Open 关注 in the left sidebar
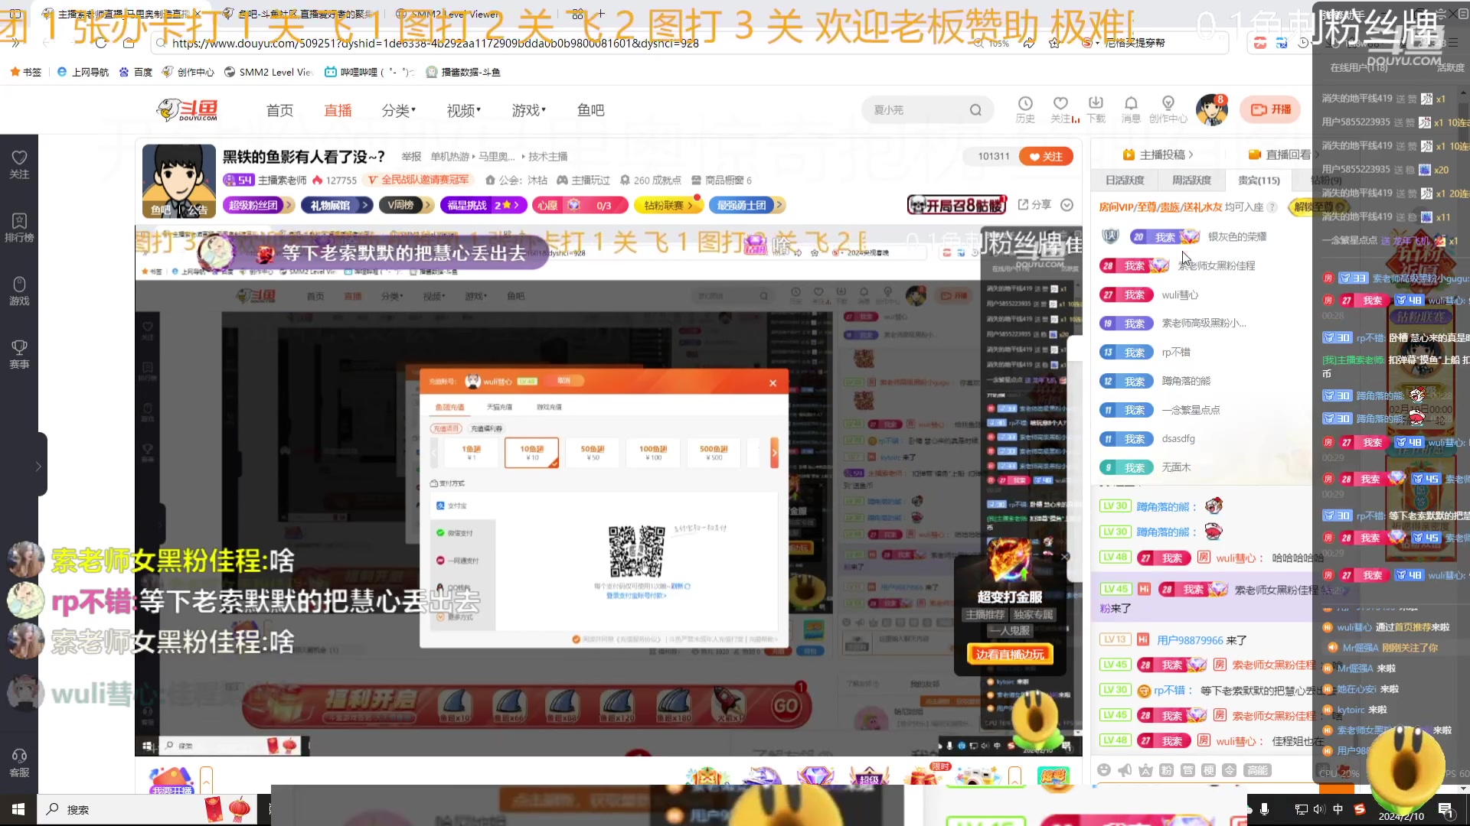Viewport: 1470px width, 826px height. [19, 164]
